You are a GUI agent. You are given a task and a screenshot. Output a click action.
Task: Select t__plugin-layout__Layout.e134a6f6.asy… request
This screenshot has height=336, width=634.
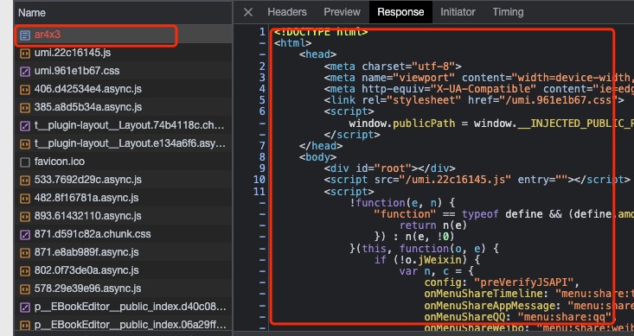pos(124,143)
